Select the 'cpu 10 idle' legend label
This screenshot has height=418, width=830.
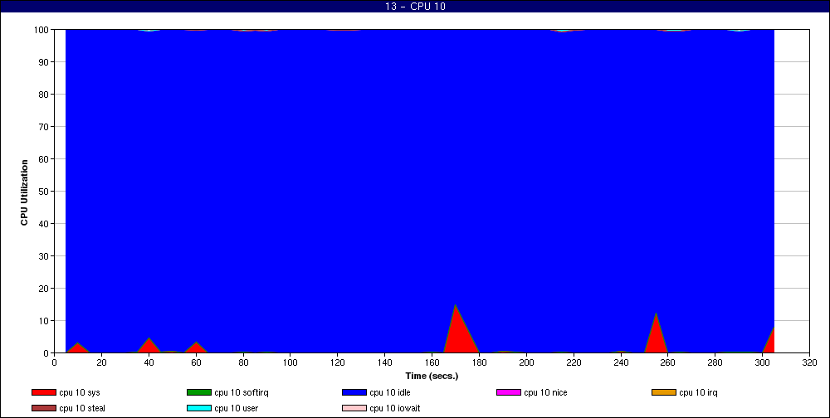(x=389, y=392)
